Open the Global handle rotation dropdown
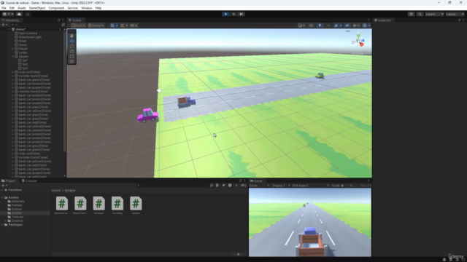467x262 pixels. pos(96,25)
